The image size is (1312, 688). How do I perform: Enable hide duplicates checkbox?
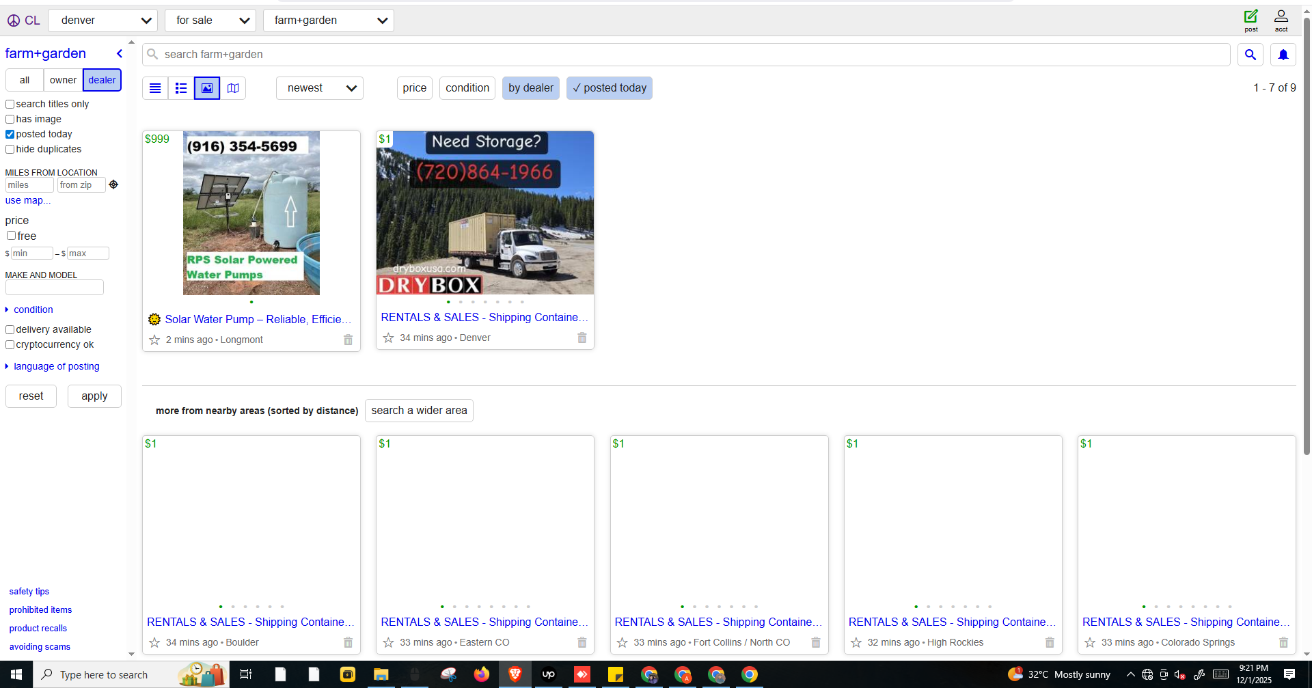coord(10,150)
